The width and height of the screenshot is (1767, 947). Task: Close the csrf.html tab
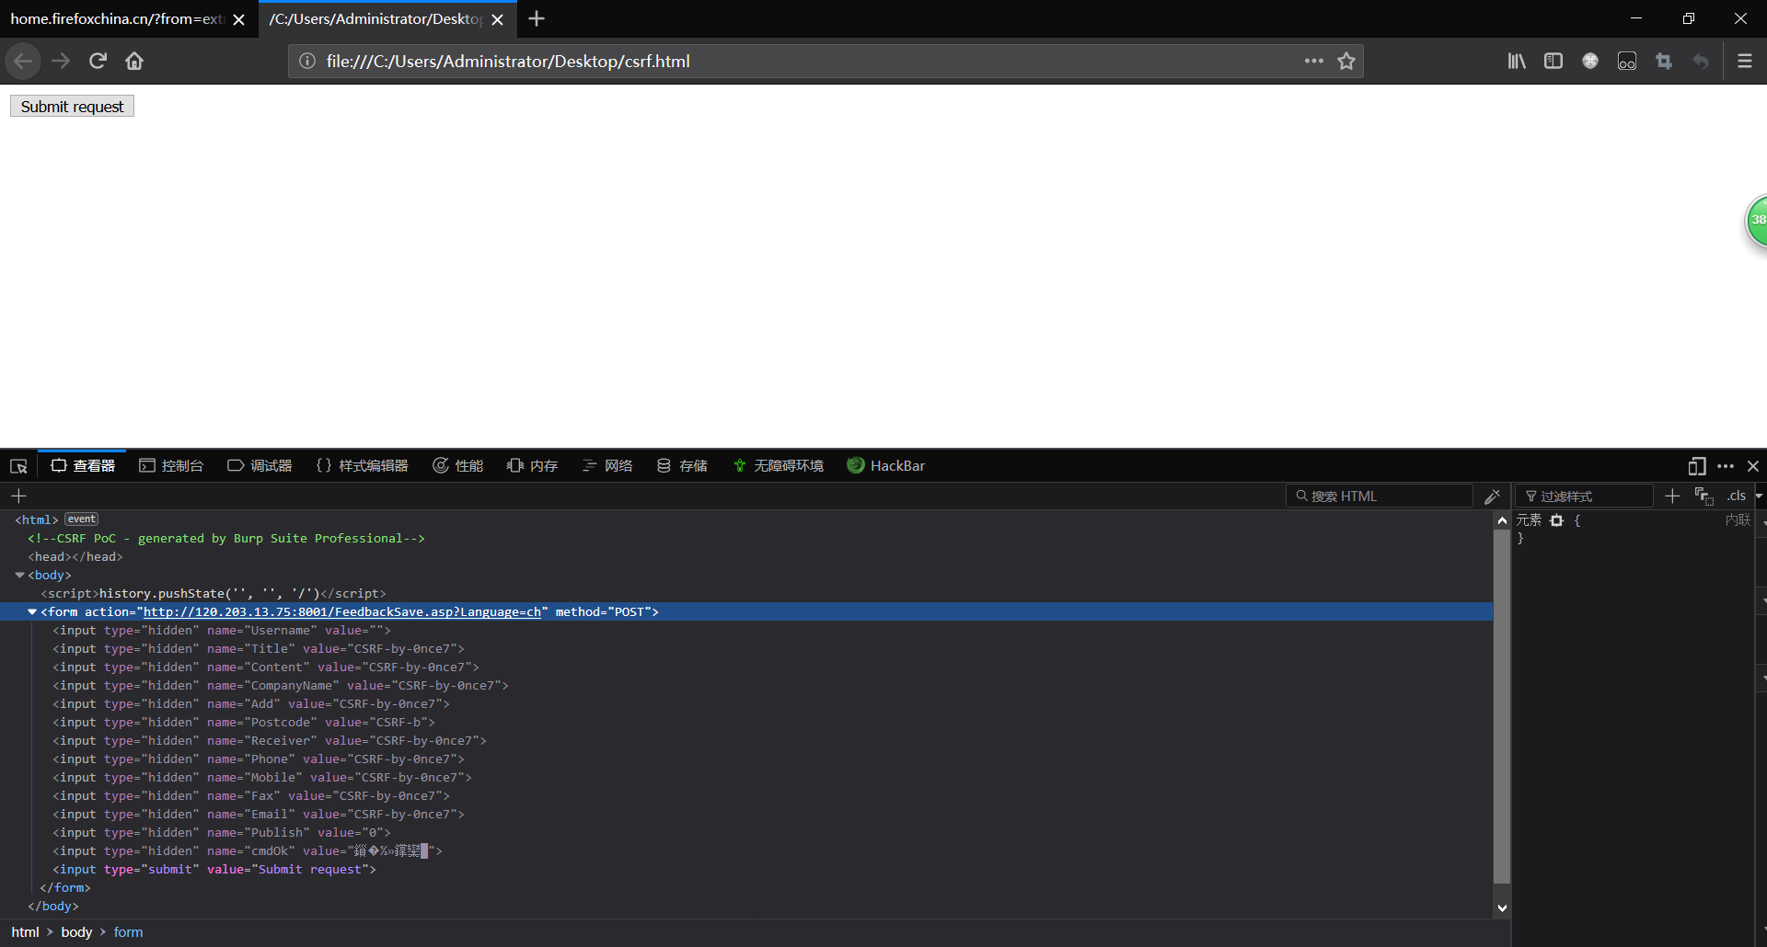pyautogui.click(x=498, y=19)
